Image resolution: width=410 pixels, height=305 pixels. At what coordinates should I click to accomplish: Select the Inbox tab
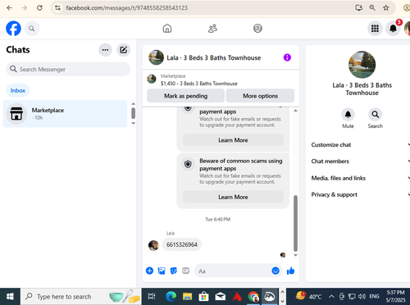[x=18, y=90]
